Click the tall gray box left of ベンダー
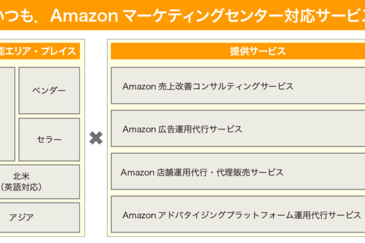This screenshot has height=243, width=365. [x=7, y=114]
